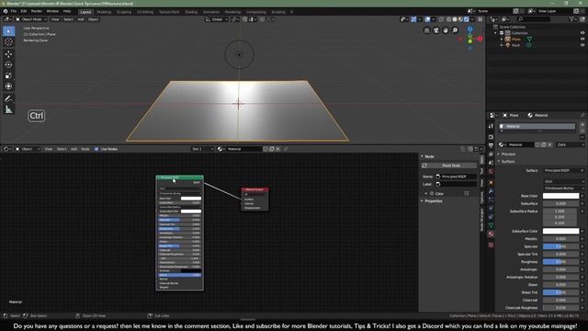Hide Point light via eye icon

click(582, 45)
